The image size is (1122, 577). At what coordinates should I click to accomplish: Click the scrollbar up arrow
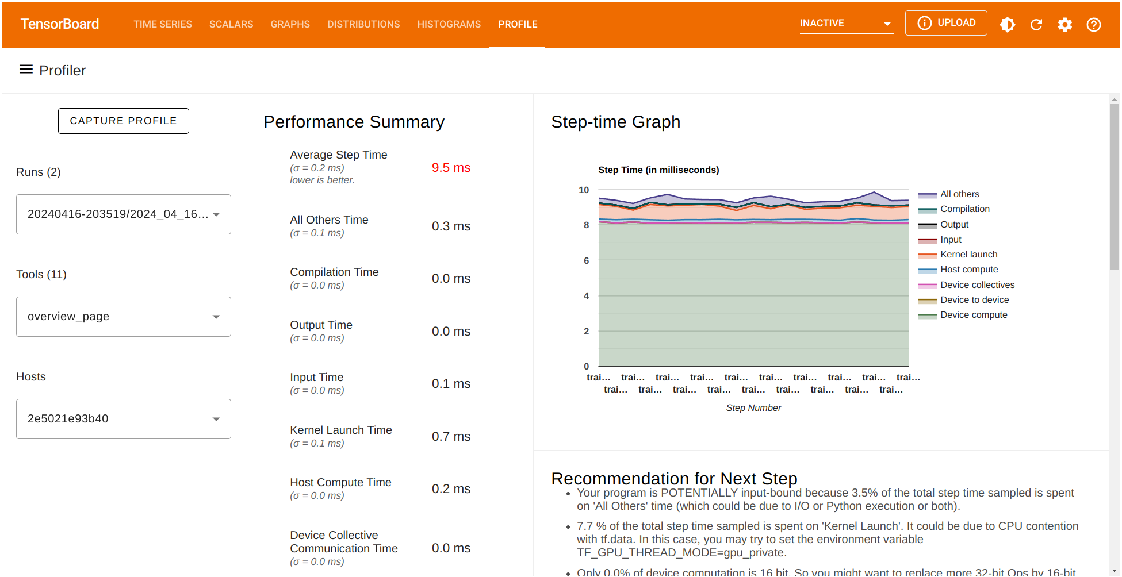click(1115, 99)
